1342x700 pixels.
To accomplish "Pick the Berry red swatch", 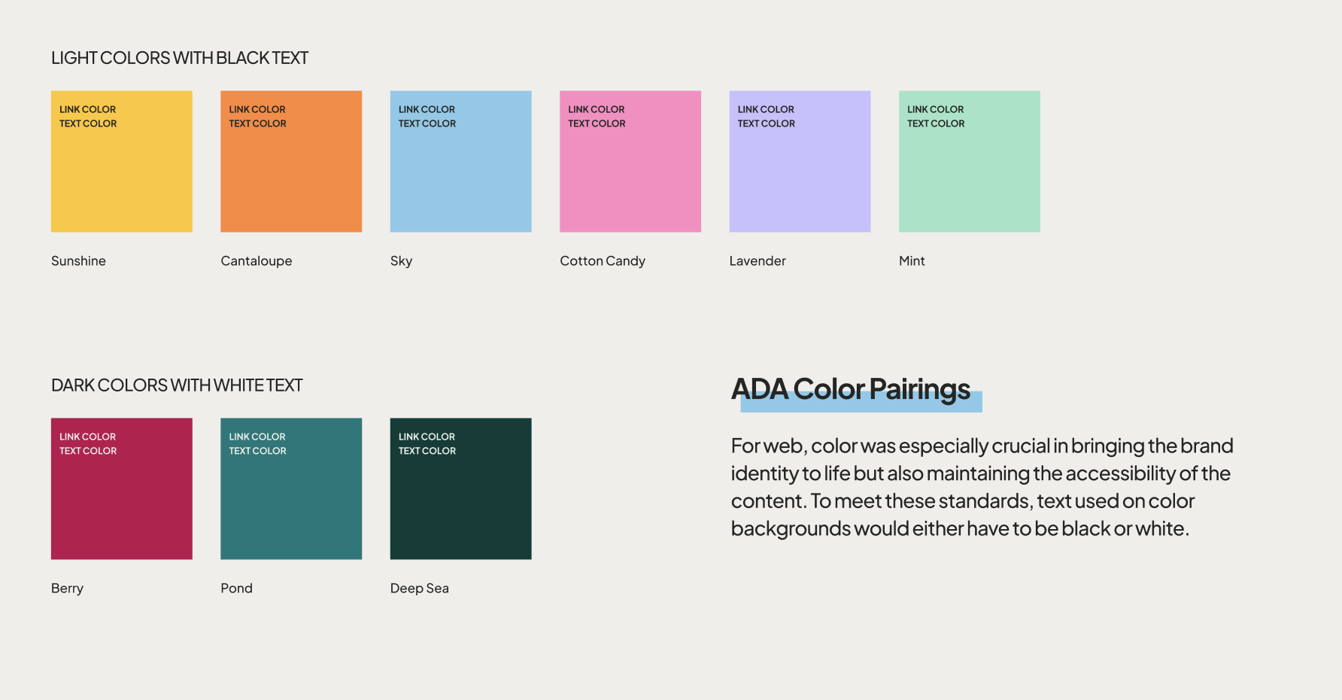I will tap(122, 501).
